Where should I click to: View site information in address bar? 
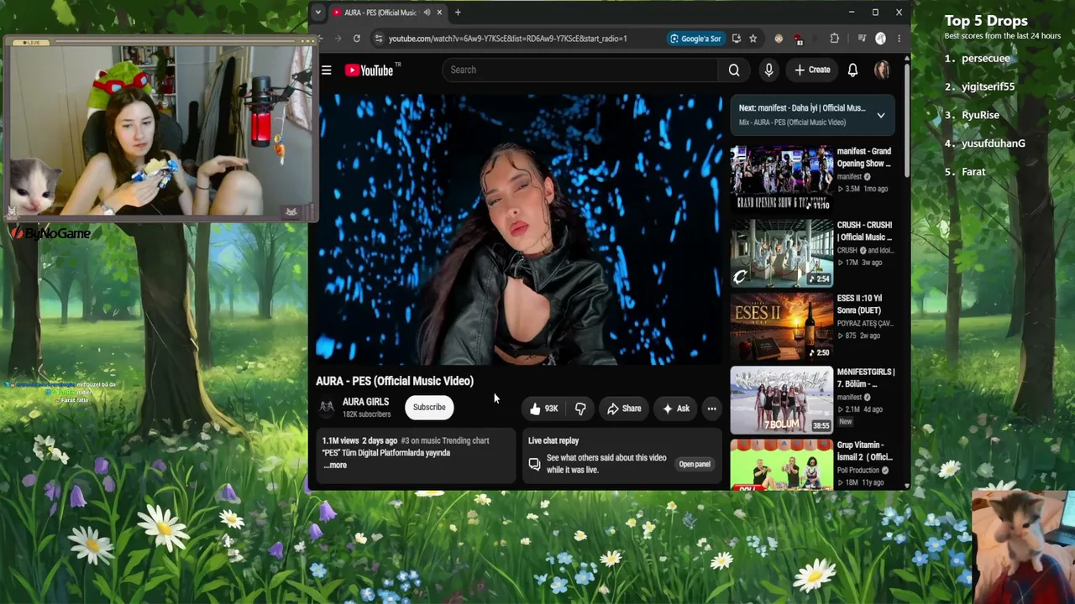[379, 39]
